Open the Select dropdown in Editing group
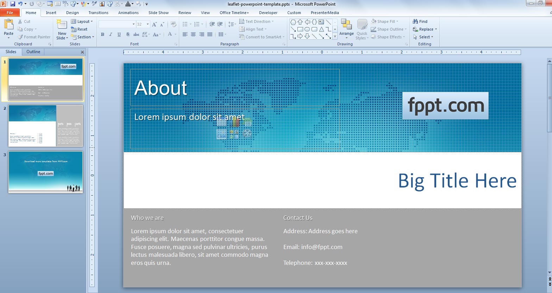This screenshot has width=552, height=293. click(424, 37)
